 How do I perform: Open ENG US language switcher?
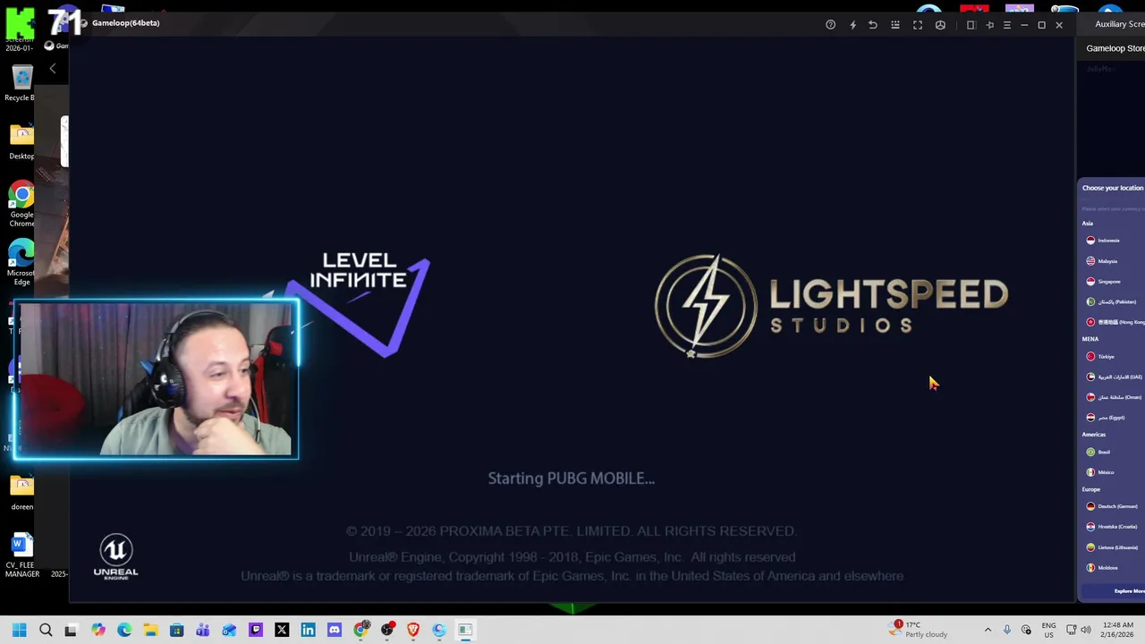click(1048, 630)
